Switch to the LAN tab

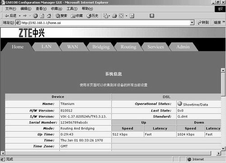(47, 47)
